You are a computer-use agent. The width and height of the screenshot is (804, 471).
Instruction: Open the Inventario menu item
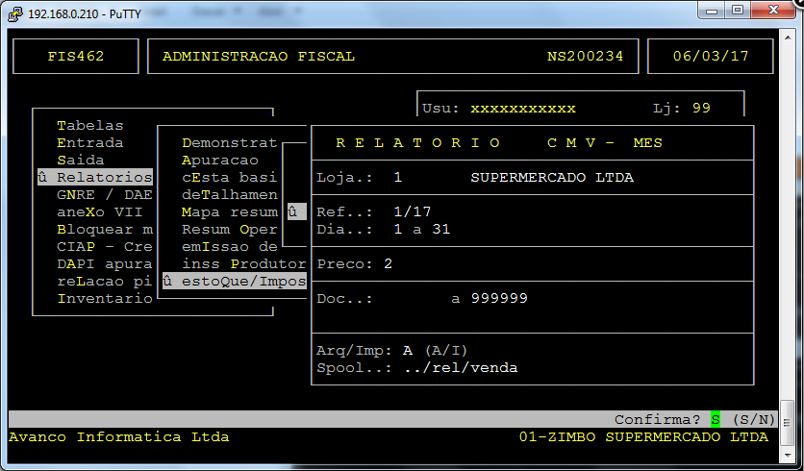pyautogui.click(x=104, y=298)
